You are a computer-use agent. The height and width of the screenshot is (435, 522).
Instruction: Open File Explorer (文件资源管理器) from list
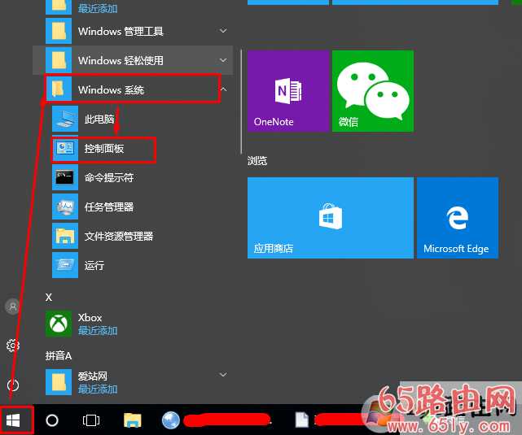118,236
